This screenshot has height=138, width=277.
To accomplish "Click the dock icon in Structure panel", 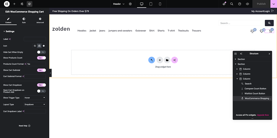I will point(235,54).
